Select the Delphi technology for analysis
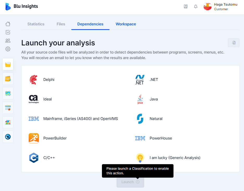 (x=34, y=80)
